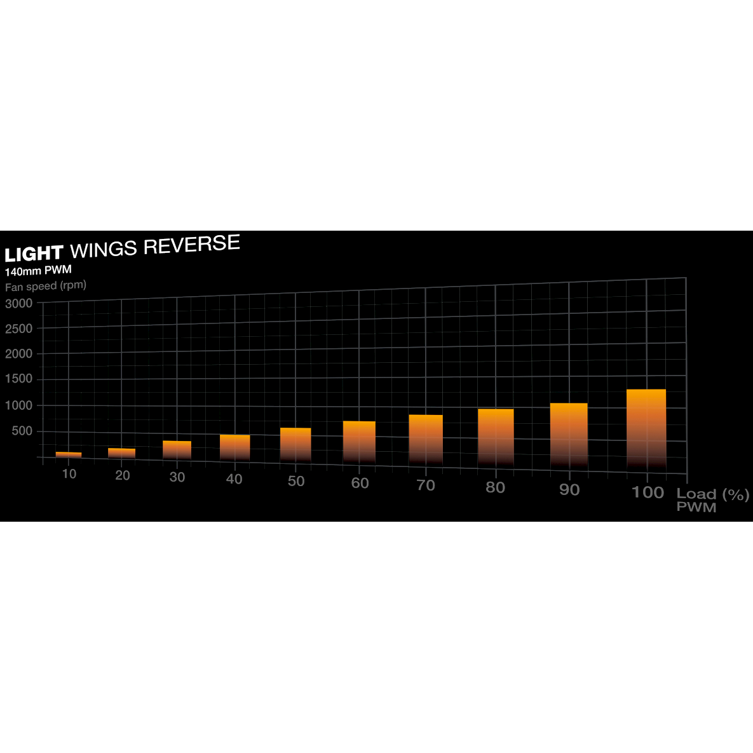Viewport: 753px width, 753px height.
Task: Select the orange bar at 10% load
Action: click(x=69, y=455)
